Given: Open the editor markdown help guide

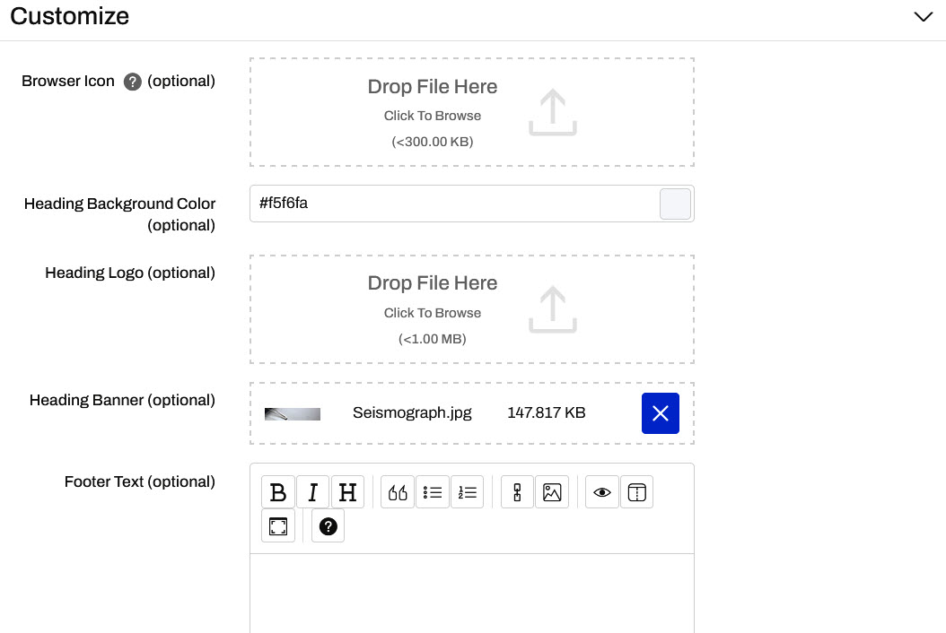Looking at the screenshot, I should click(x=328, y=526).
